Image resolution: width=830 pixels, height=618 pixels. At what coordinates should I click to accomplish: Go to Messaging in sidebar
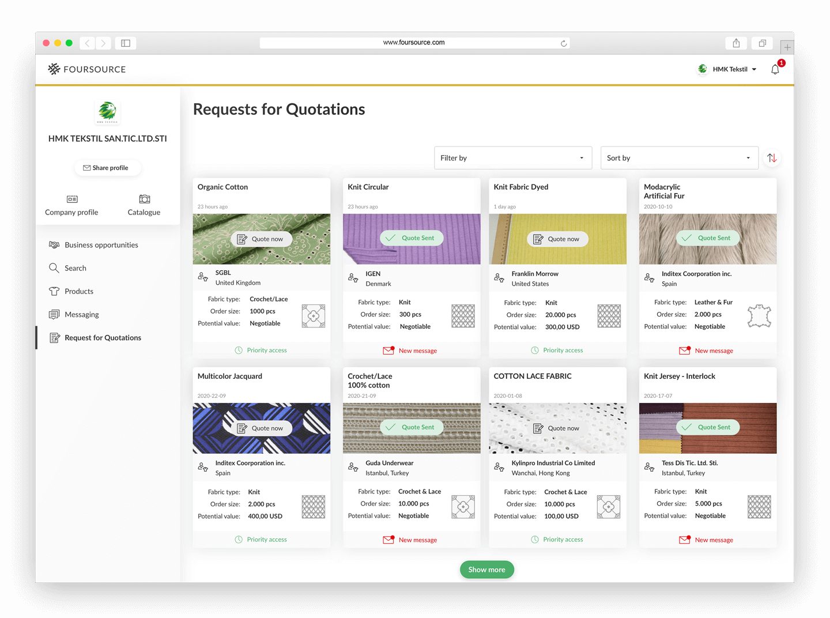(81, 315)
